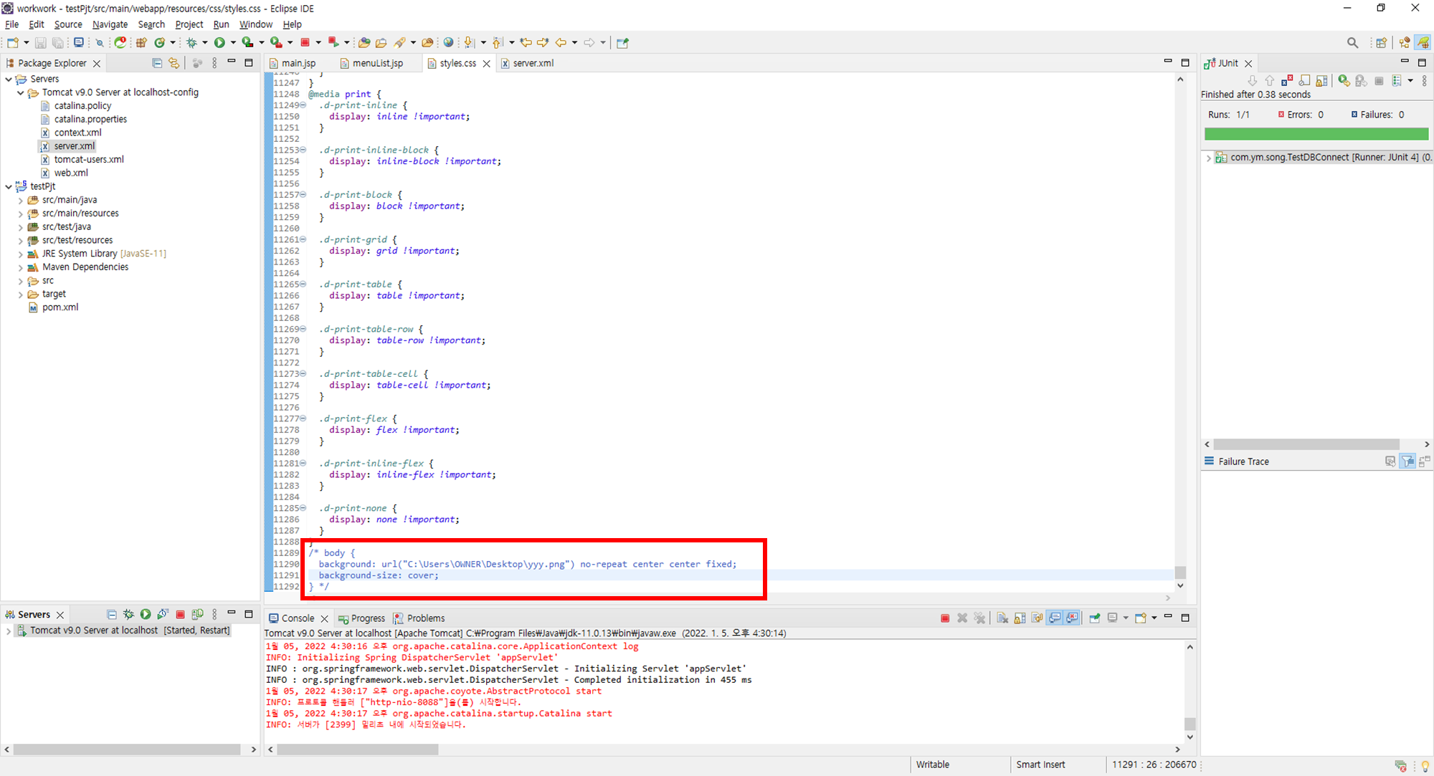1434x776 pixels.
Task: Select pom.xml in Package Explorer
Action: [60, 307]
